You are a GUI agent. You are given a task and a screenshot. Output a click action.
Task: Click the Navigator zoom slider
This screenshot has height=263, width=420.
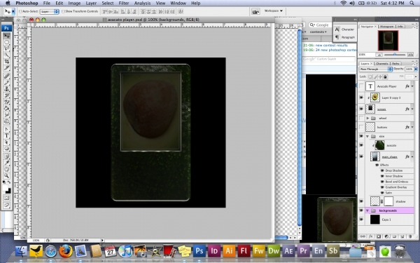395,55
